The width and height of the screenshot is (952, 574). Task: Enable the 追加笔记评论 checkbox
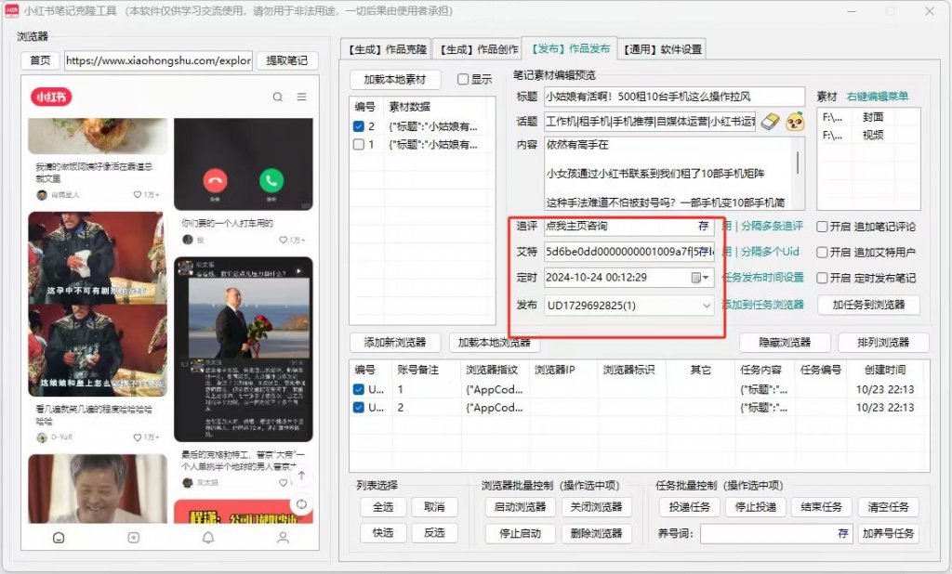coord(822,227)
